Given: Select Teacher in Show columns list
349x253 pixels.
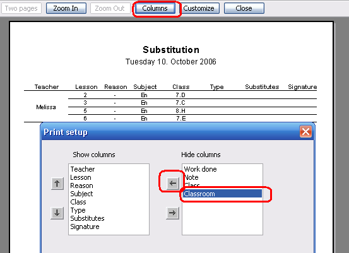Looking at the screenshot, I should pyautogui.click(x=82, y=169).
